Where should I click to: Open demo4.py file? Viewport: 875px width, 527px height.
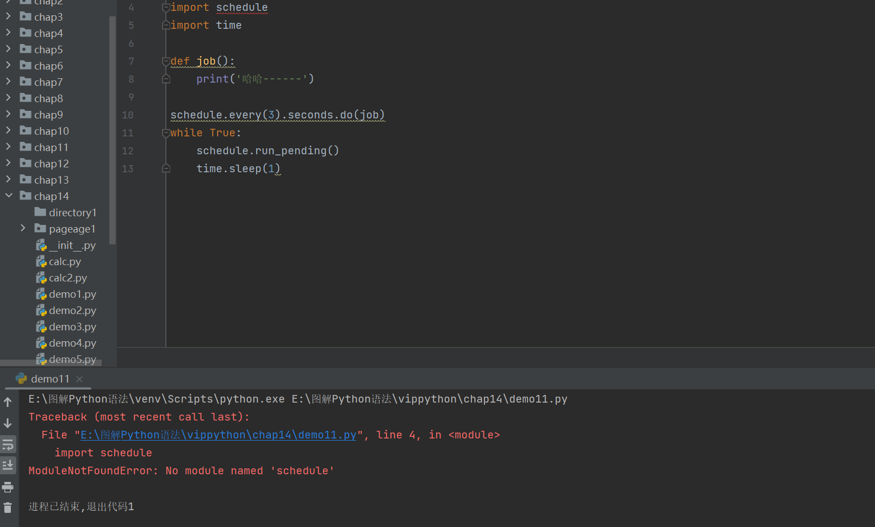point(66,343)
